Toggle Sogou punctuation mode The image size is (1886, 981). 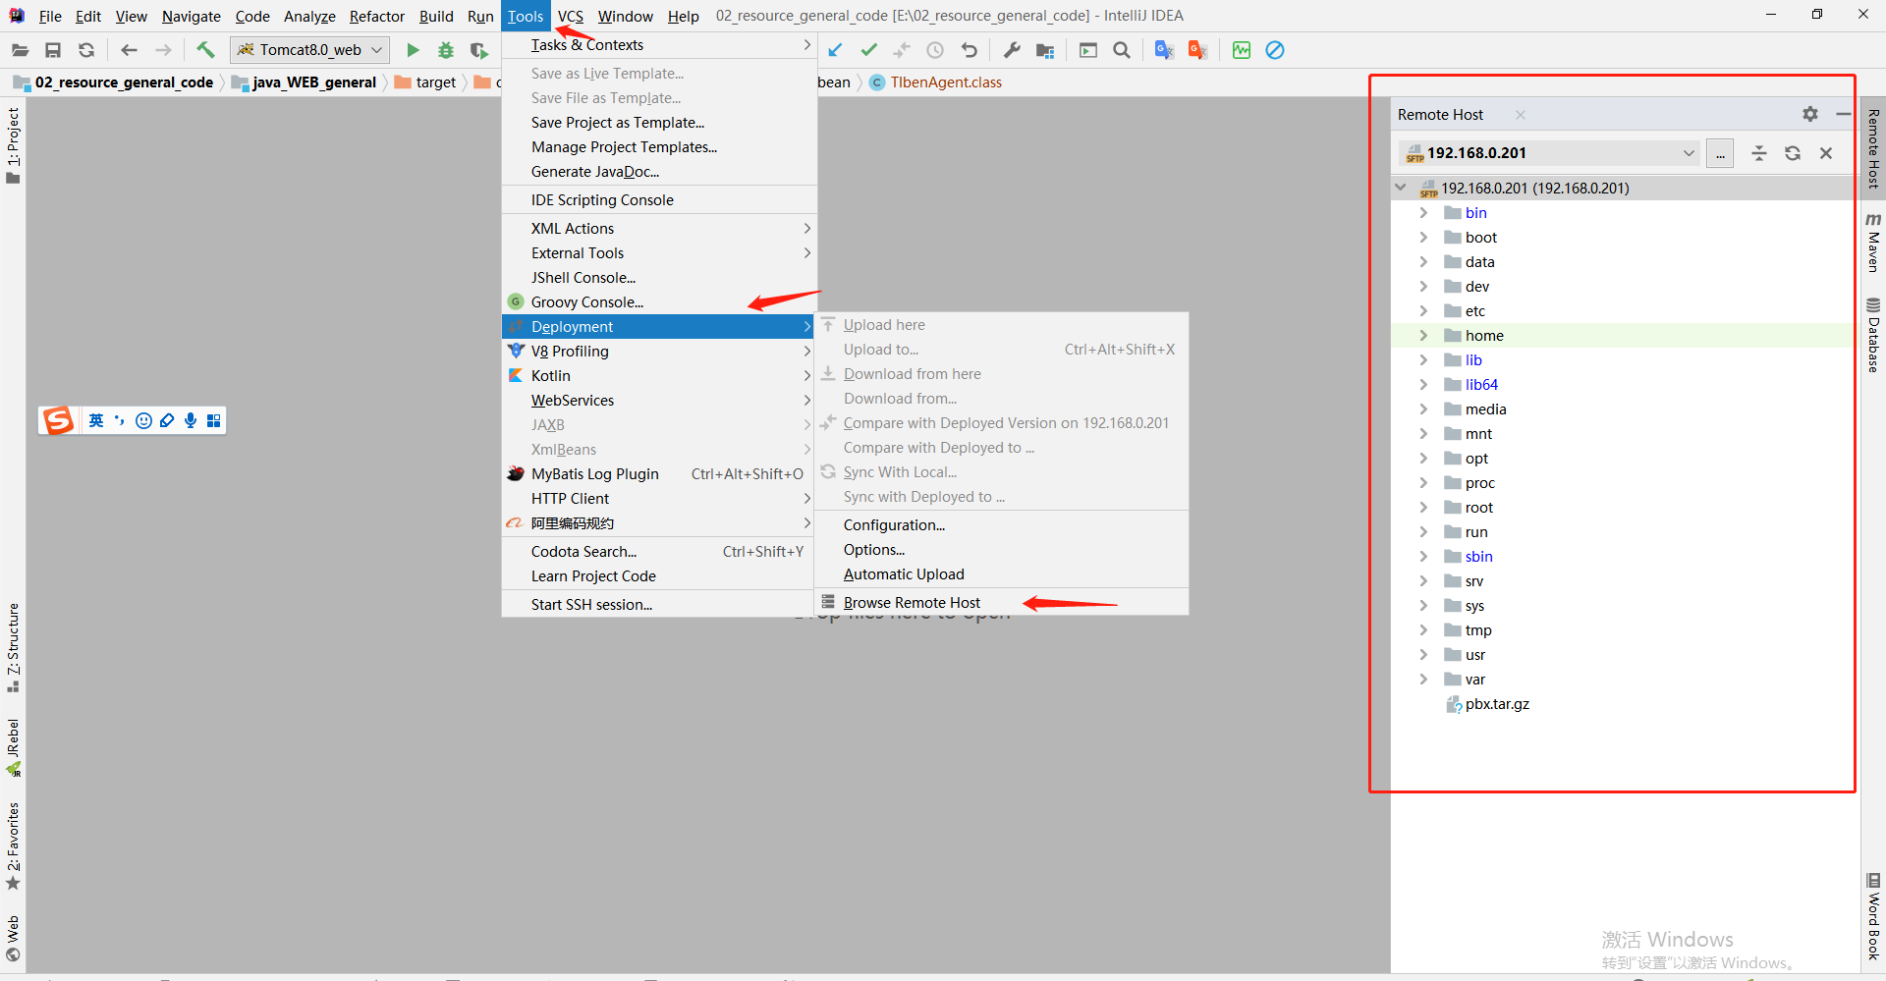pyautogui.click(x=120, y=420)
